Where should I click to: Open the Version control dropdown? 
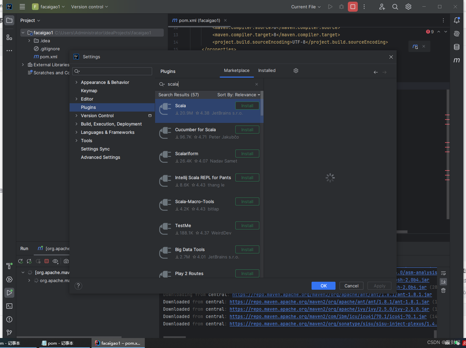tap(90, 7)
